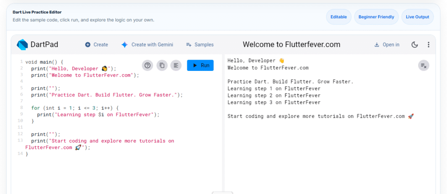Expand the Open in options
The width and height of the screenshot is (447, 194).
point(387,44)
